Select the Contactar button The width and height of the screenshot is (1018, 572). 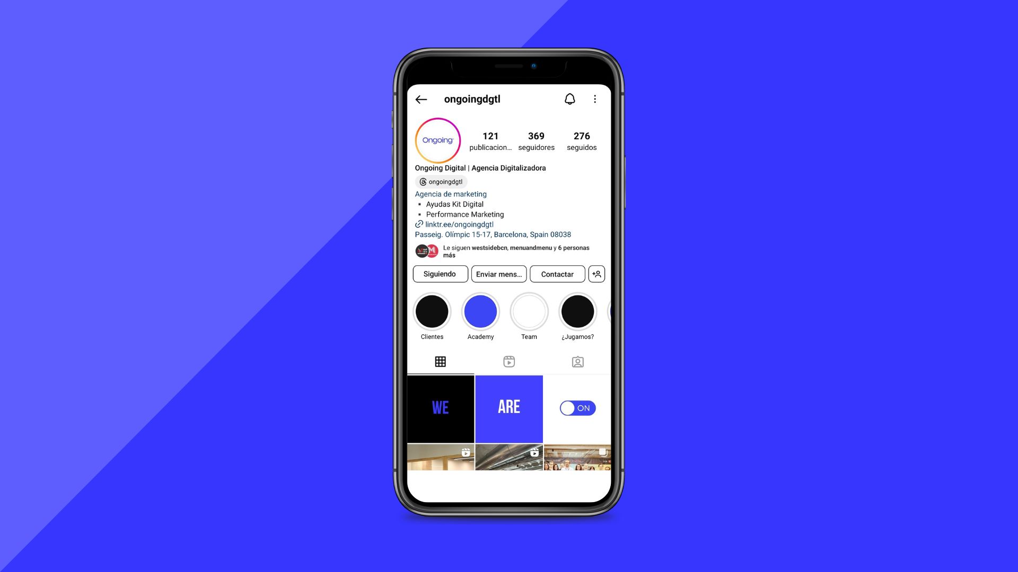pos(557,273)
